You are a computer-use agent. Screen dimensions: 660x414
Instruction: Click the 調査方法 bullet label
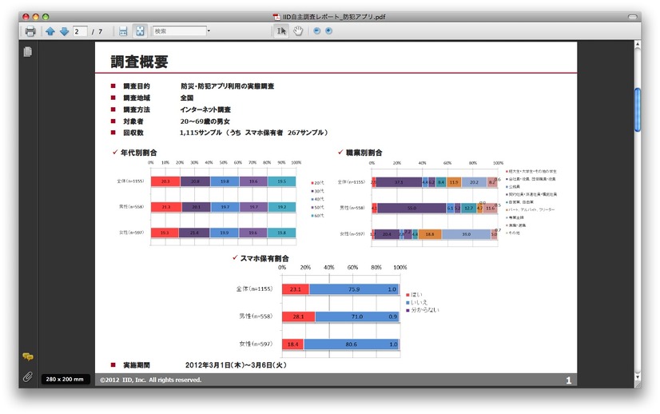coord(137,109)
